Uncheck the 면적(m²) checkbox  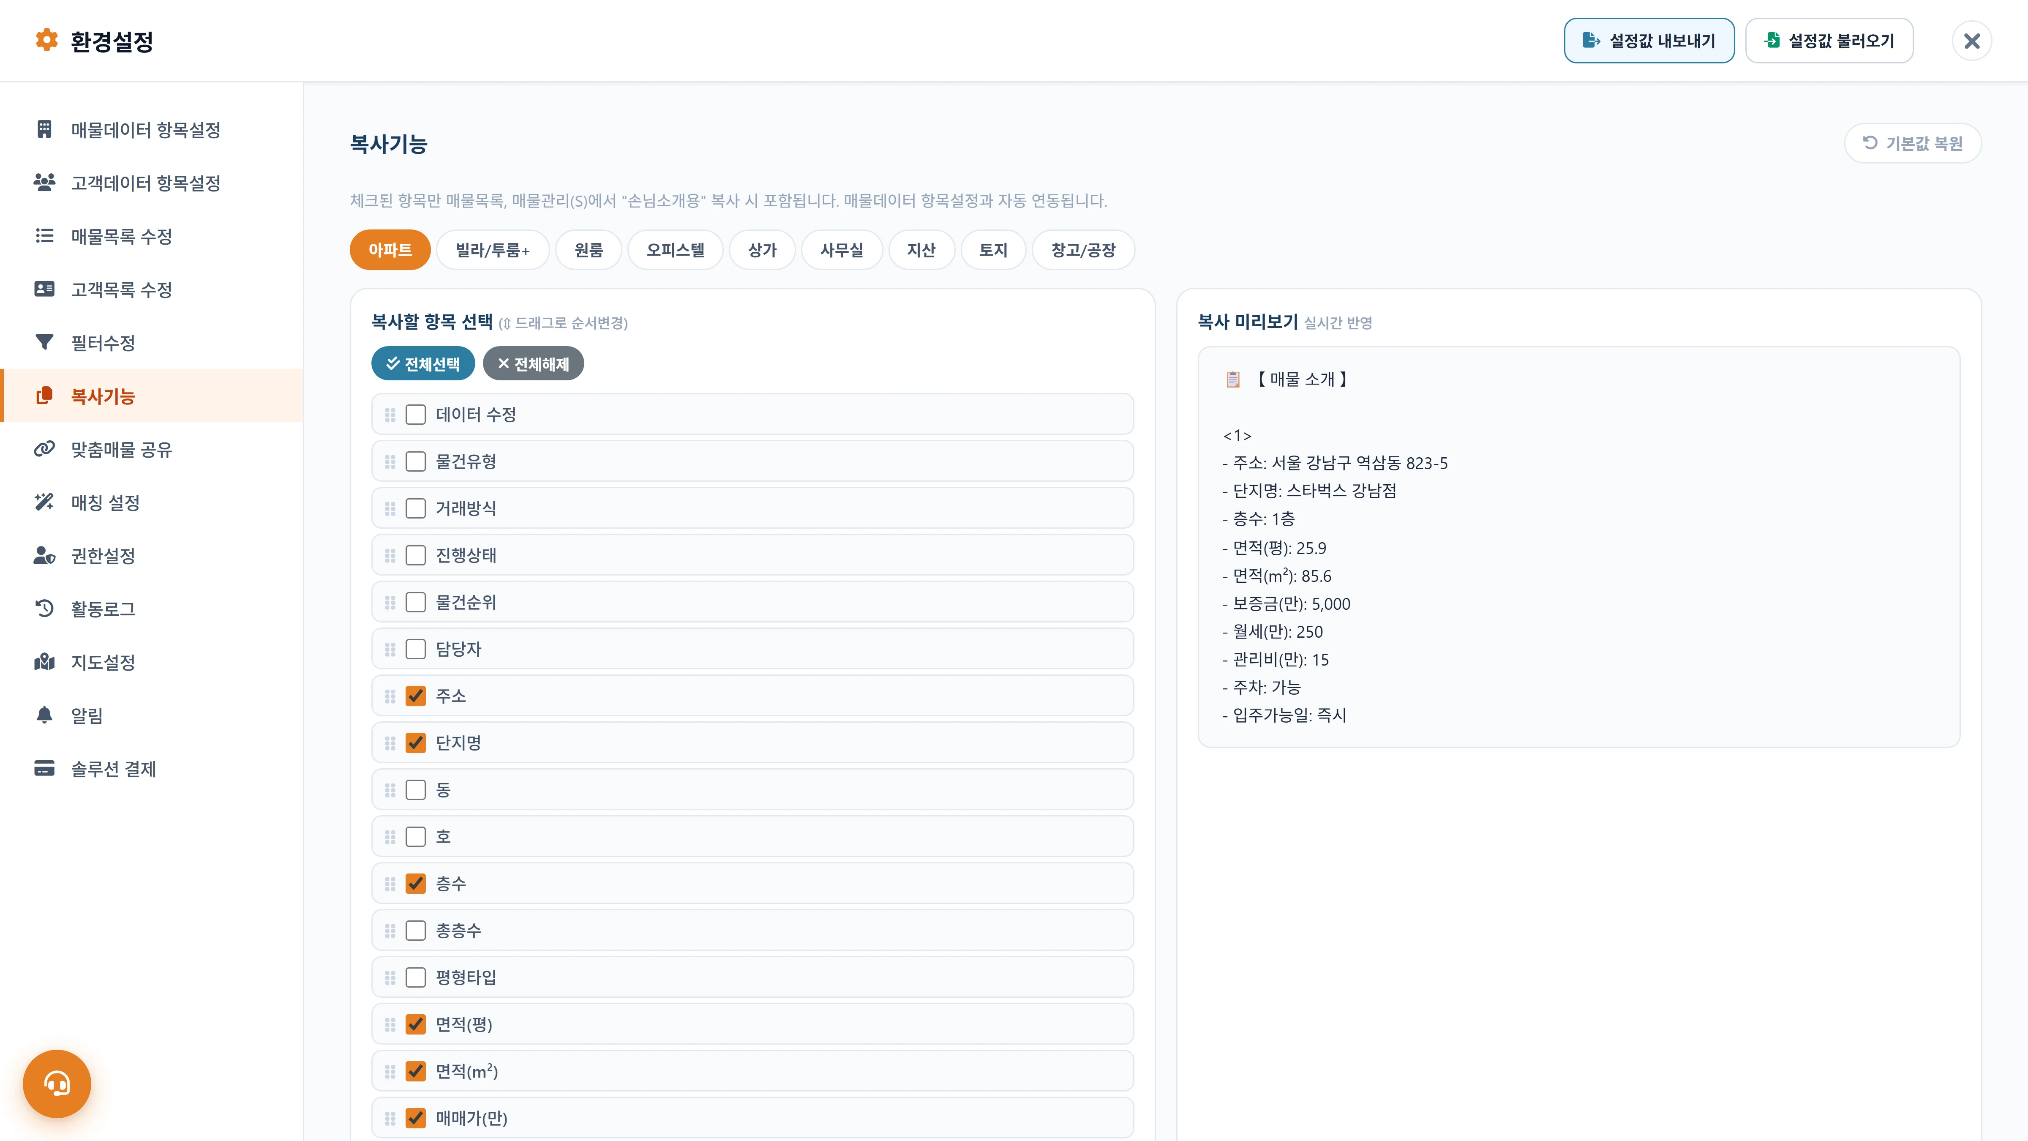416,1071
